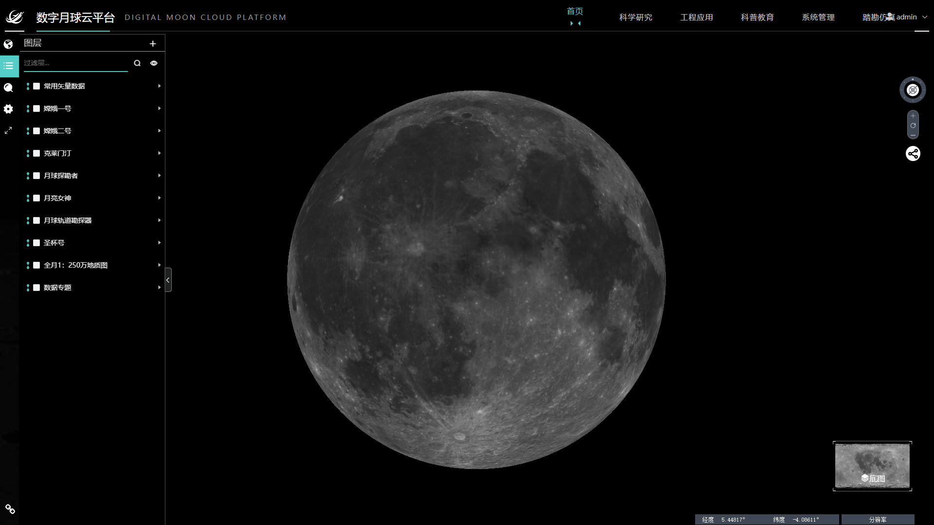Open the 科学研究 menu

pos(635,18)
